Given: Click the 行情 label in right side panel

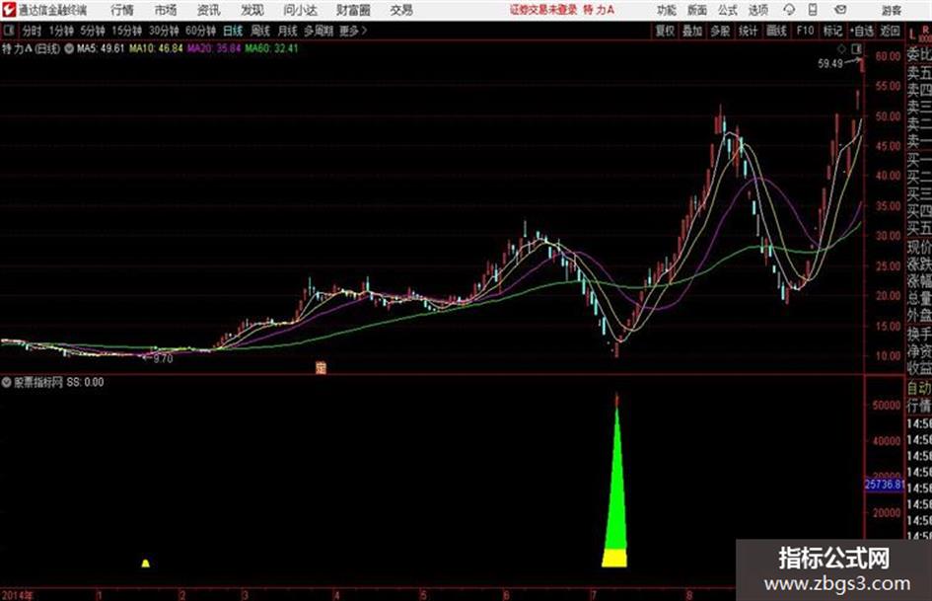Looking at the screenshot, I should pos(919,406).
